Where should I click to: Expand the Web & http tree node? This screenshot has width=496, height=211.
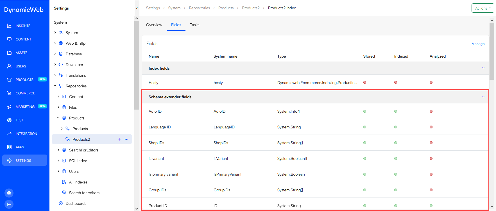pyautogui.click(x=55, y=43)
